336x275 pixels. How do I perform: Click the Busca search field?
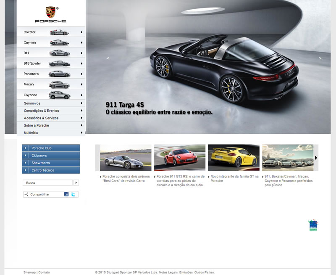coord(48,182)
